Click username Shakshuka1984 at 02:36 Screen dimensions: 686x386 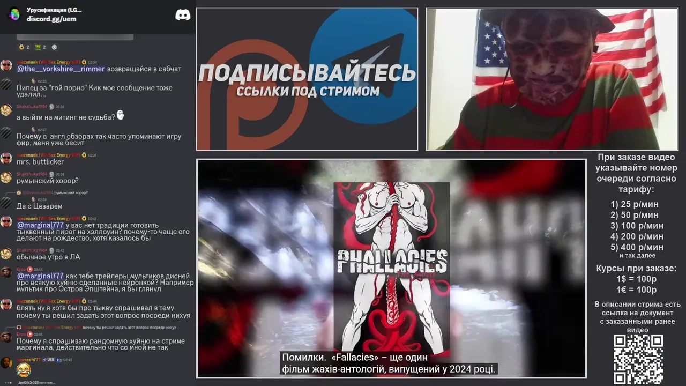tap(32, 107)
